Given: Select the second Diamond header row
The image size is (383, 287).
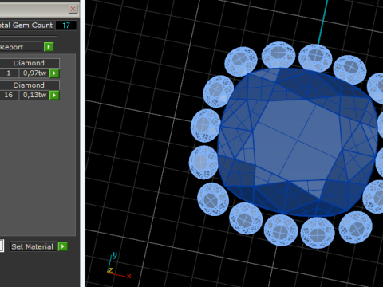Looking at the screenshot, I should (x=29, y=85).
